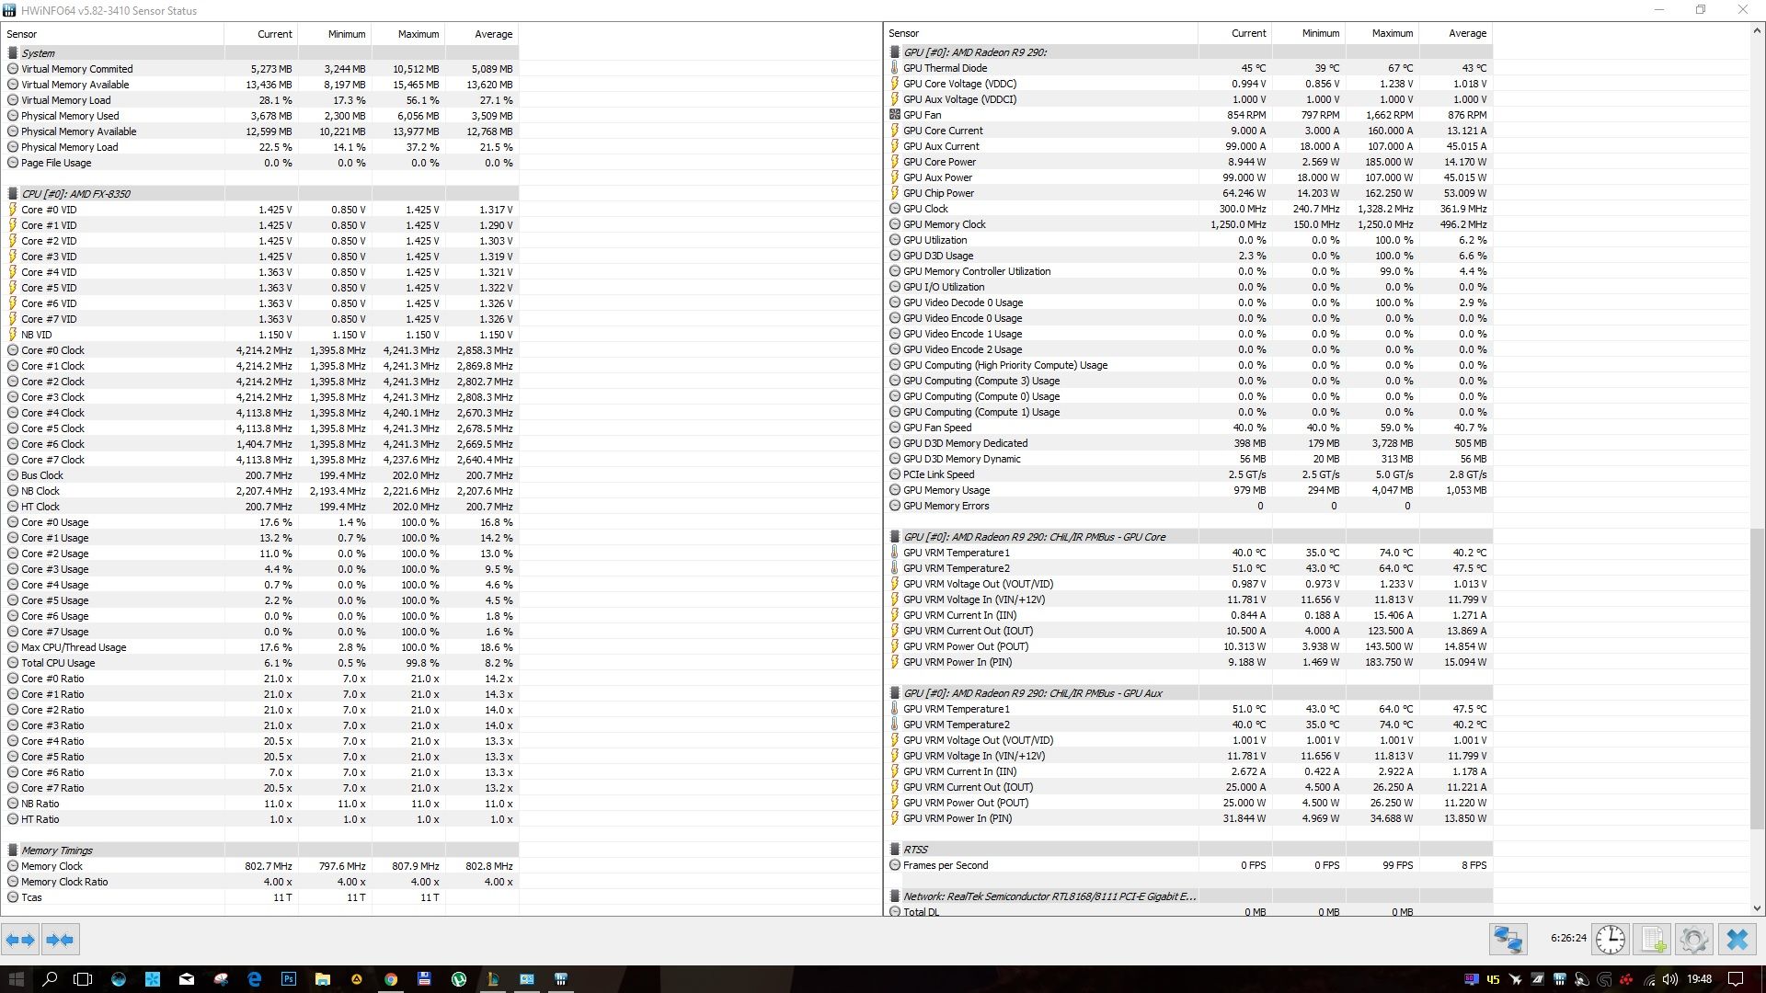
Task: Select the CHiL/IR PMBus - GPU Aux header
Action: point(1188,693)
